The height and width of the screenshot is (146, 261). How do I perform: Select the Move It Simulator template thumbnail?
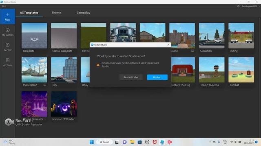click(x=34, y=104)
